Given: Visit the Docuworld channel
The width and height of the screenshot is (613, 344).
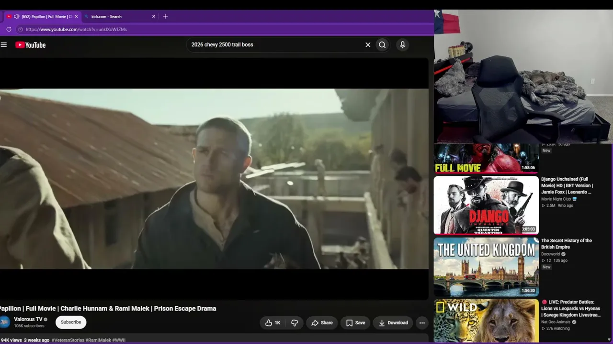Looking at the screenshot, I should point(551,254).
